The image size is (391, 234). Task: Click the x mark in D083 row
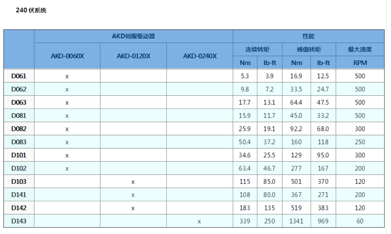coord(67,143)
